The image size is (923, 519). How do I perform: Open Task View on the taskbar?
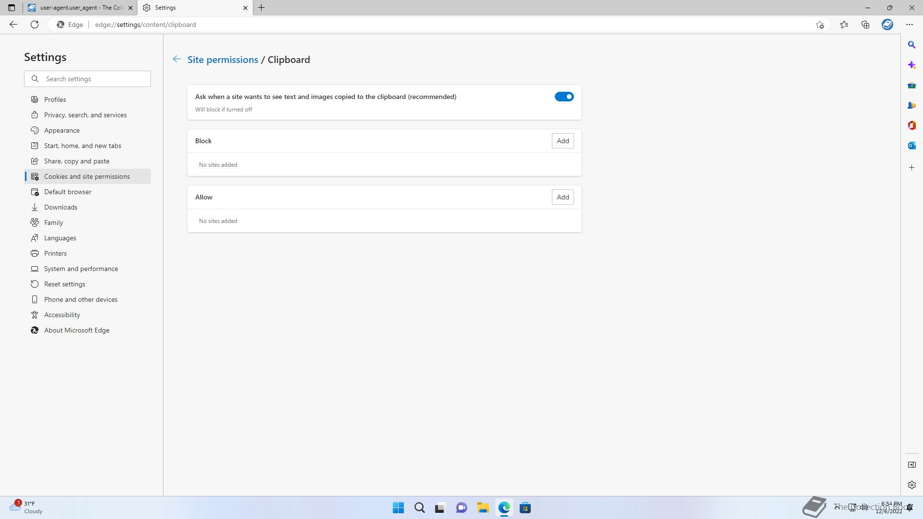pos(440,507)
